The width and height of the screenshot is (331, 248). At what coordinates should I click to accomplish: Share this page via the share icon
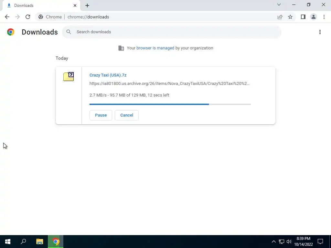[x=280, y=17]
